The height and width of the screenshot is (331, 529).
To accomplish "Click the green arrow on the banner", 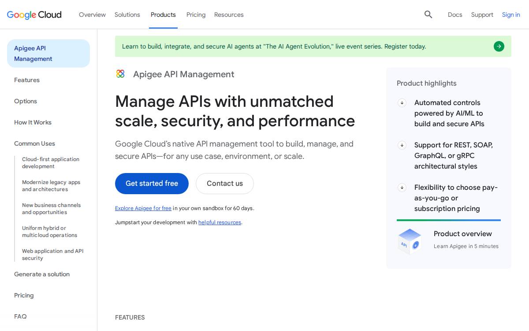I will pyautogui.click(x=499, y=46).
